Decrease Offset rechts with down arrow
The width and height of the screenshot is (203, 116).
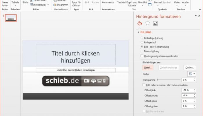tap(195, 97)
